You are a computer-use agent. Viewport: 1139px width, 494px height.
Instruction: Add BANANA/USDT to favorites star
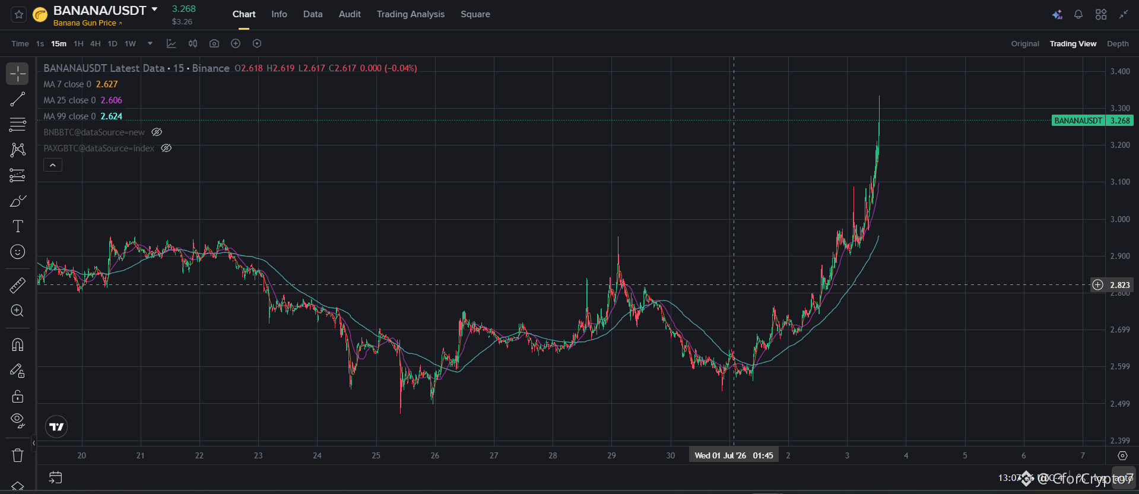click(x=19, y=14)
